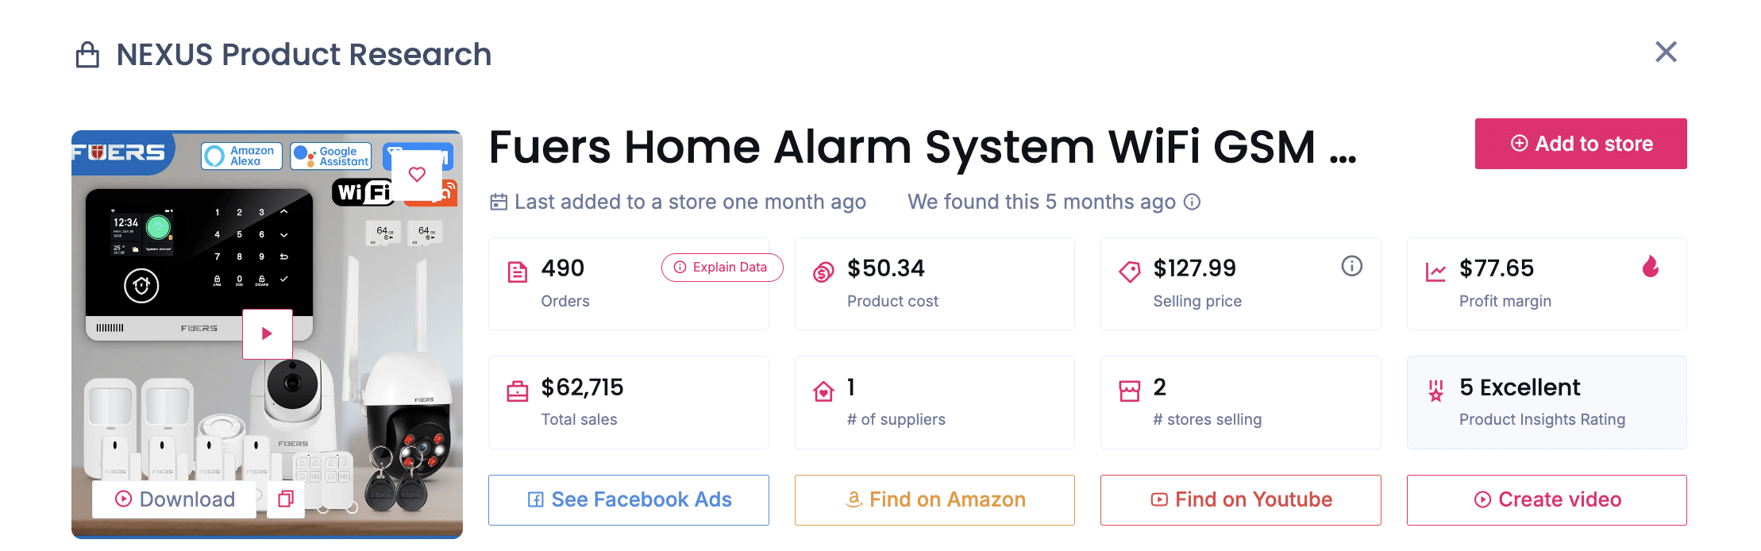
Task: Click the total sales briefcase icon
Action: (x=518, y=389)
